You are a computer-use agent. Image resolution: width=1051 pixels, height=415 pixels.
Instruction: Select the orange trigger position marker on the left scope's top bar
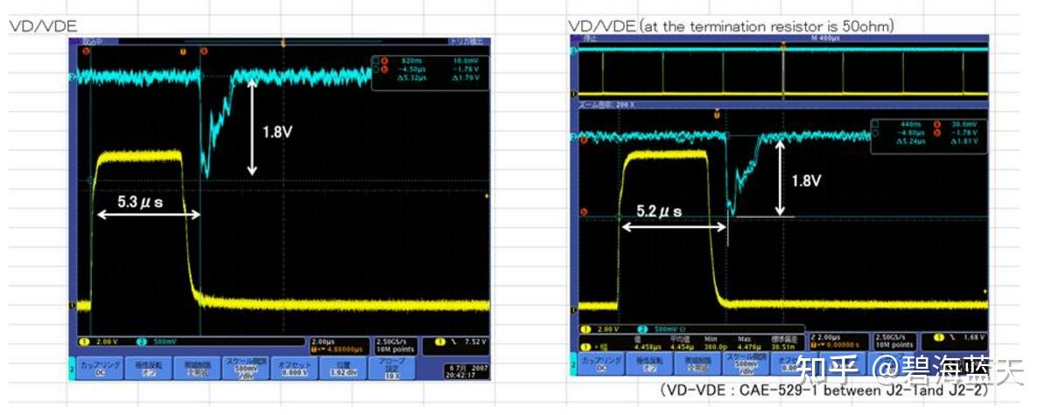coord(283,42)
